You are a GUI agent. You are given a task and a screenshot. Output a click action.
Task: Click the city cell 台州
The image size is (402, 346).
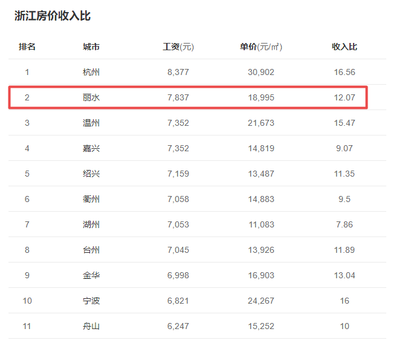coord(91,250)
